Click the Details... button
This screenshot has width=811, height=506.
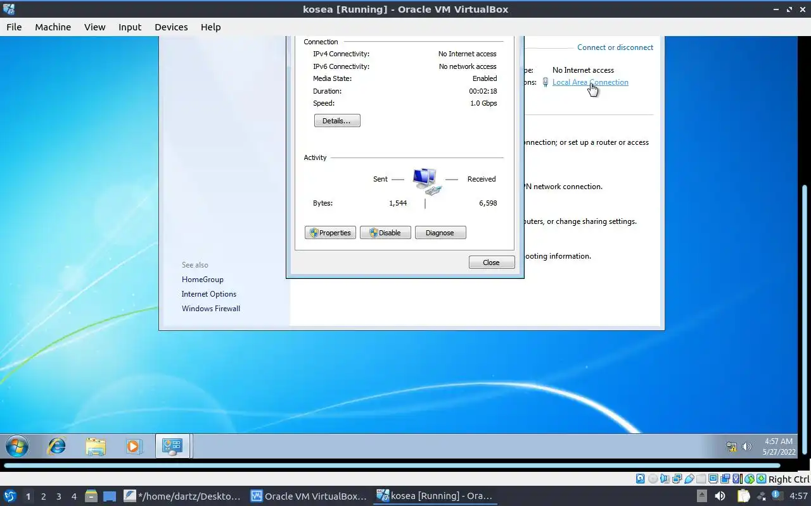point(337,120)
